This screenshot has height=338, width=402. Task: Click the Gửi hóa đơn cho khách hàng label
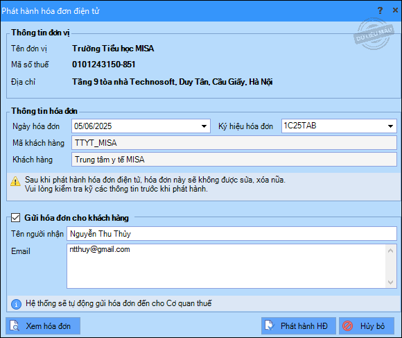[x=76, y=218]
